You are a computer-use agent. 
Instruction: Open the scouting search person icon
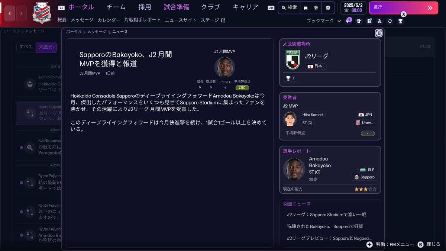click(x=379, y=21)
